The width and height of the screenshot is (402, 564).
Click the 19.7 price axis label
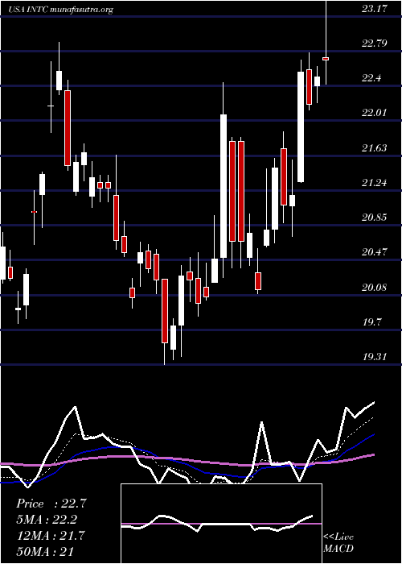coord(371,321)
